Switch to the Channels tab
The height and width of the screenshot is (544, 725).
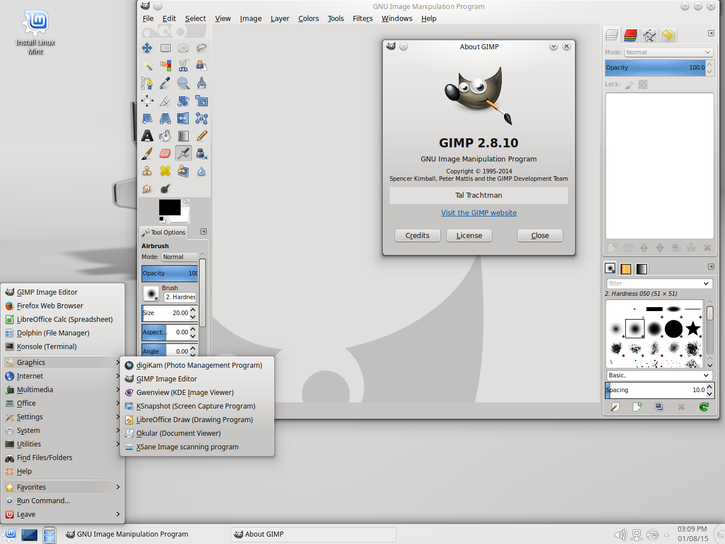point(630,35)
